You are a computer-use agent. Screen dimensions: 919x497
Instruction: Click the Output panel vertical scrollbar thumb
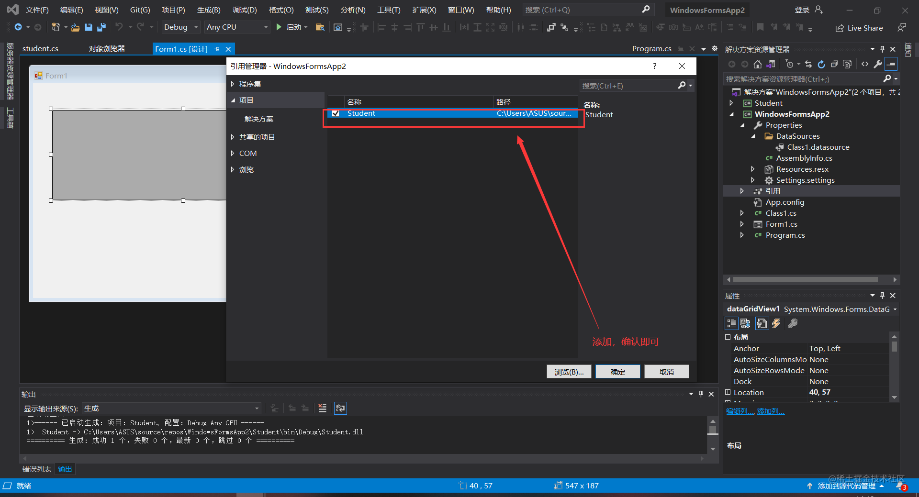coord(713,430)
